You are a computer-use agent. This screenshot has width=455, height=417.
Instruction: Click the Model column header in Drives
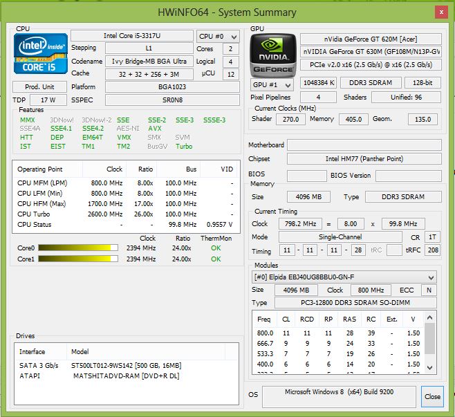coord(146,352)
